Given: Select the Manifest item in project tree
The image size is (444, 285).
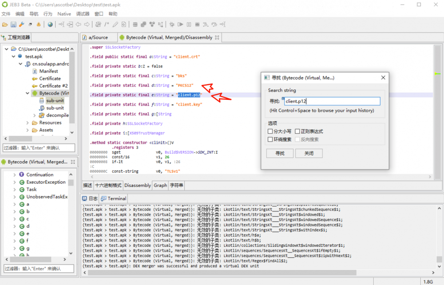Looking at the screenshot, I should pyautogui.click(x=48, y=71).
